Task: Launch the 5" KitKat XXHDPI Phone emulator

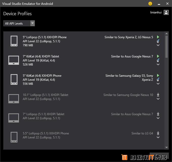Action: pos(158,75)
